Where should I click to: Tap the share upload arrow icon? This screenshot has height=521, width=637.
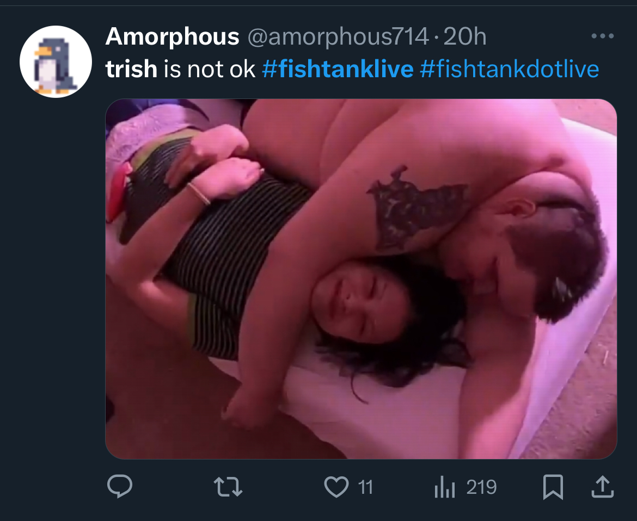602,487
